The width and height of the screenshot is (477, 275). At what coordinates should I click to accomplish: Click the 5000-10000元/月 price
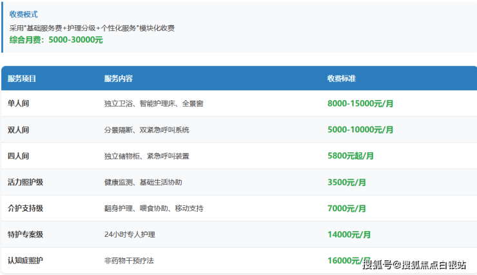(x=360, y=130)
